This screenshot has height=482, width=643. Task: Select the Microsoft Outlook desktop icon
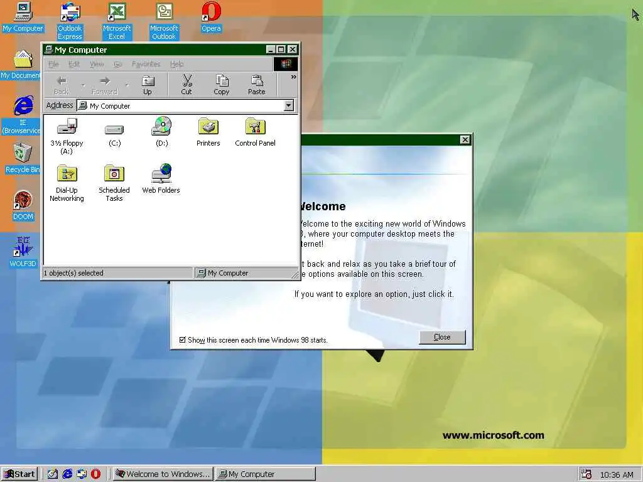(164, 21)
